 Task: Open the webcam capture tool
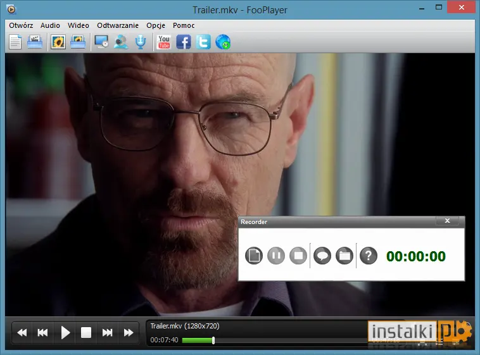point(121,42)
